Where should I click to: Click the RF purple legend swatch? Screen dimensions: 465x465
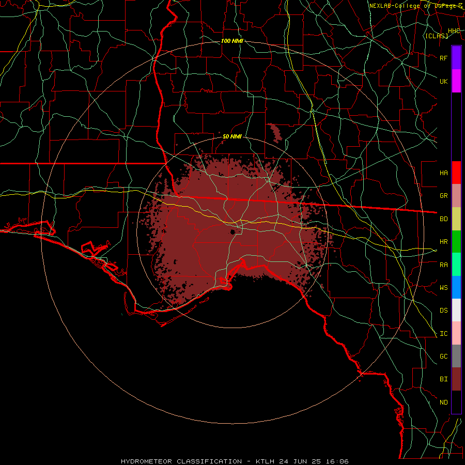[456, 58]
